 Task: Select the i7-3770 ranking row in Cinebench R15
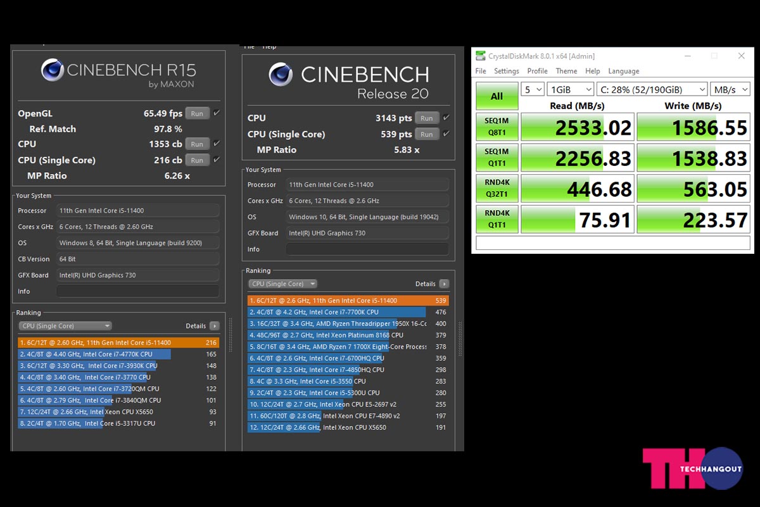click(118, 377)
